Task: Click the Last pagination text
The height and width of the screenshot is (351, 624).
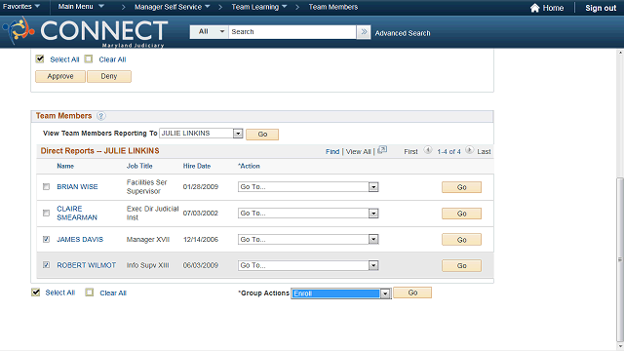Action: [484, 152]
